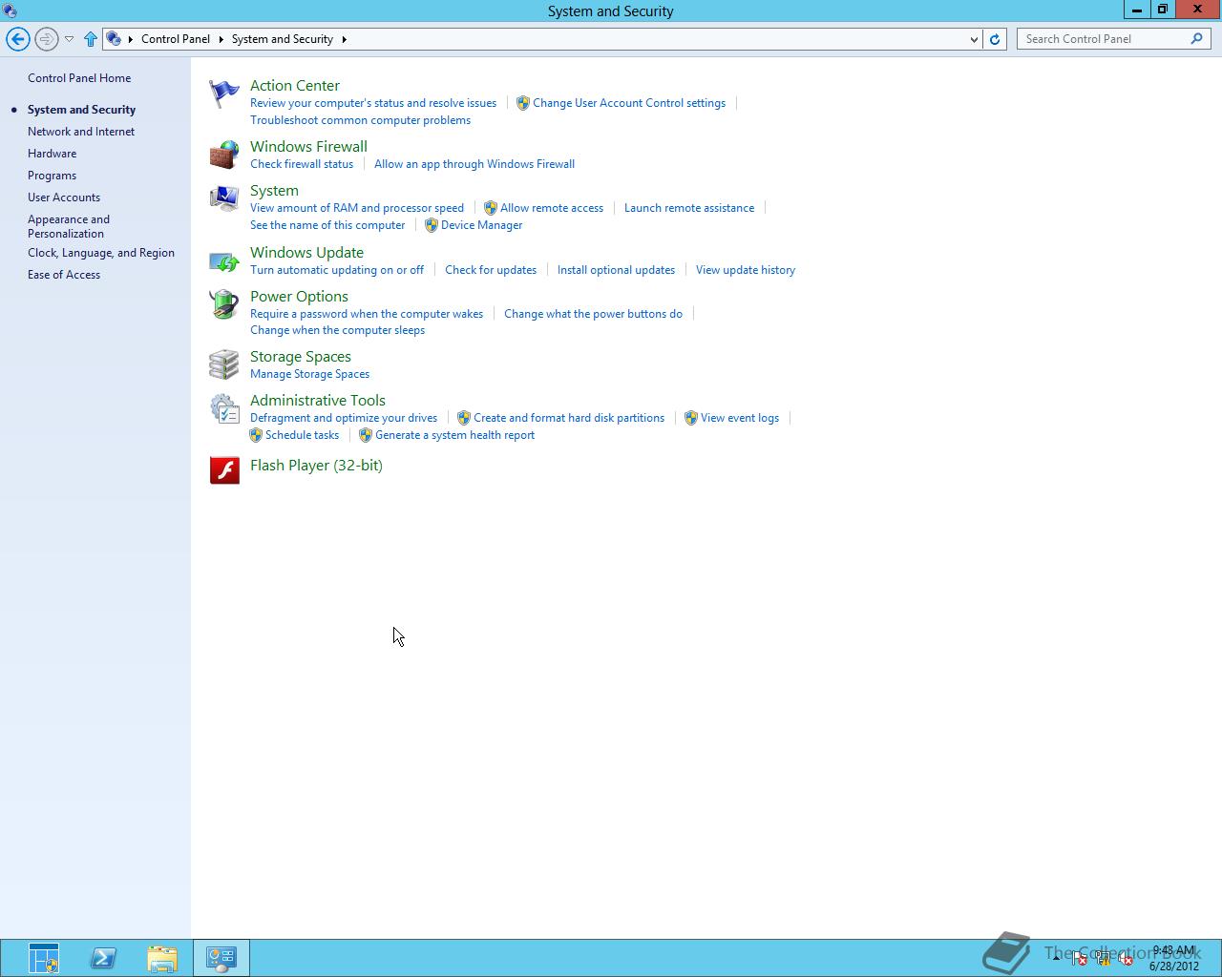Expand the chevron before Control Panel breadcrumb
The height and width of the screenshot is (977, 1222).
click(131, 39)
